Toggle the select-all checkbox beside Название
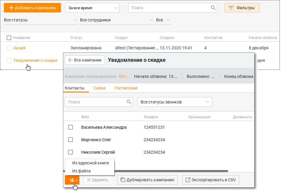The image size is (281, 192). (x=9, y=38)
